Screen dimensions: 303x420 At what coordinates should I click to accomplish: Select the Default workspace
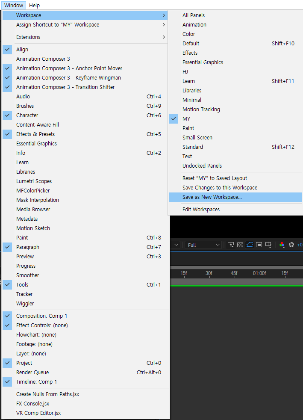coord(235,43)
